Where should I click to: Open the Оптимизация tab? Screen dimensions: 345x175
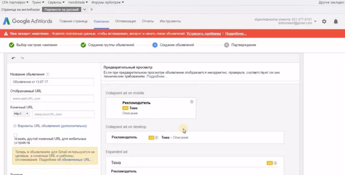click(x=125, y=21)
